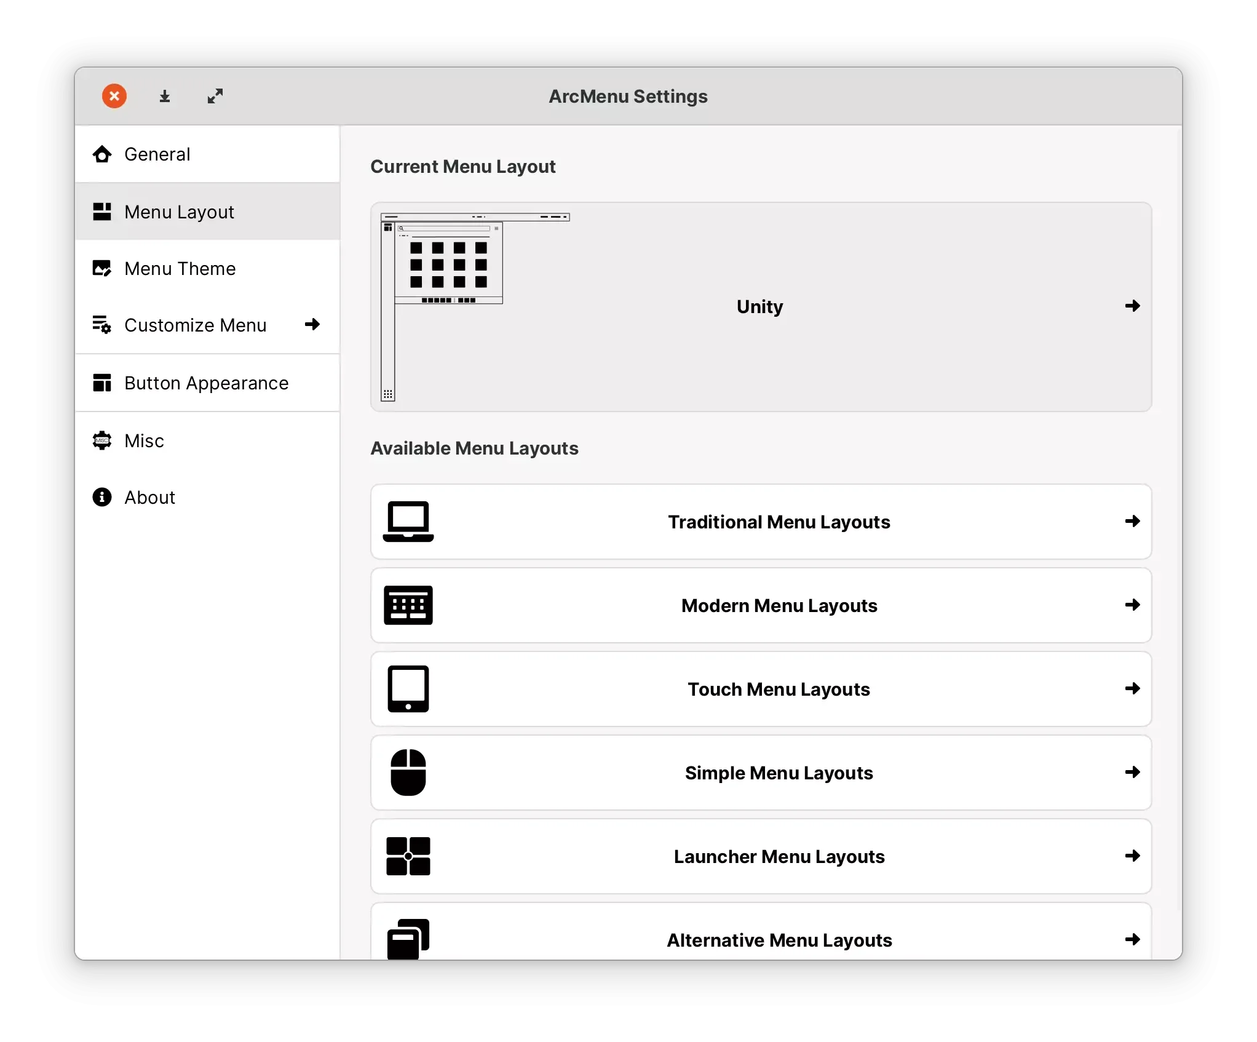Expand Launcher Menu Layouts arrow
1257x1042 pixels.
[x=1133, y=856]
